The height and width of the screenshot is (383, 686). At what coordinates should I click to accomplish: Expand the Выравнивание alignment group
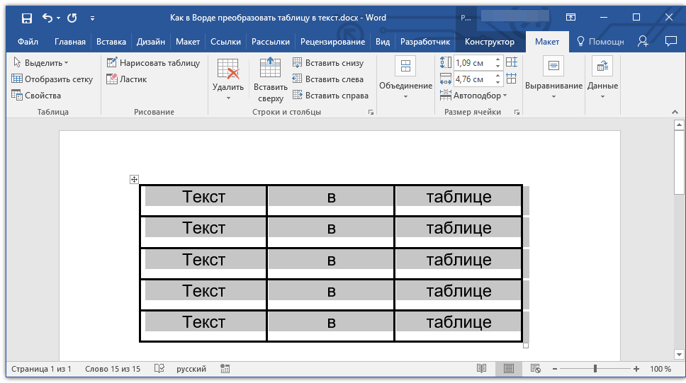pyautogui.click(x=553, y=80)
